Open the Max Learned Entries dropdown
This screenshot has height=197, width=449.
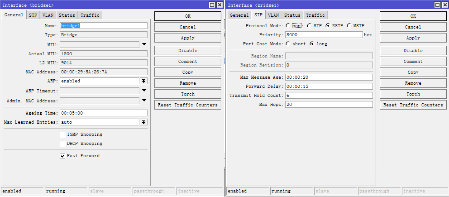(x=144, y=122)
